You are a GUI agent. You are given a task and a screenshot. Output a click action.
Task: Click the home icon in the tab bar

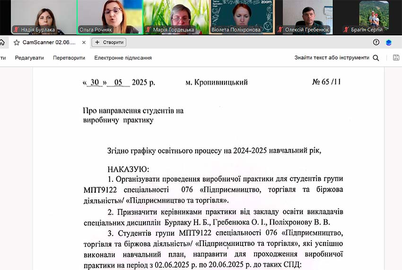[x=2, y=42]
